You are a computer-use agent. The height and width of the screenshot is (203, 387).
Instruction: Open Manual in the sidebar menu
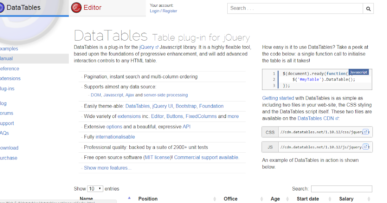tap(6, 59)
